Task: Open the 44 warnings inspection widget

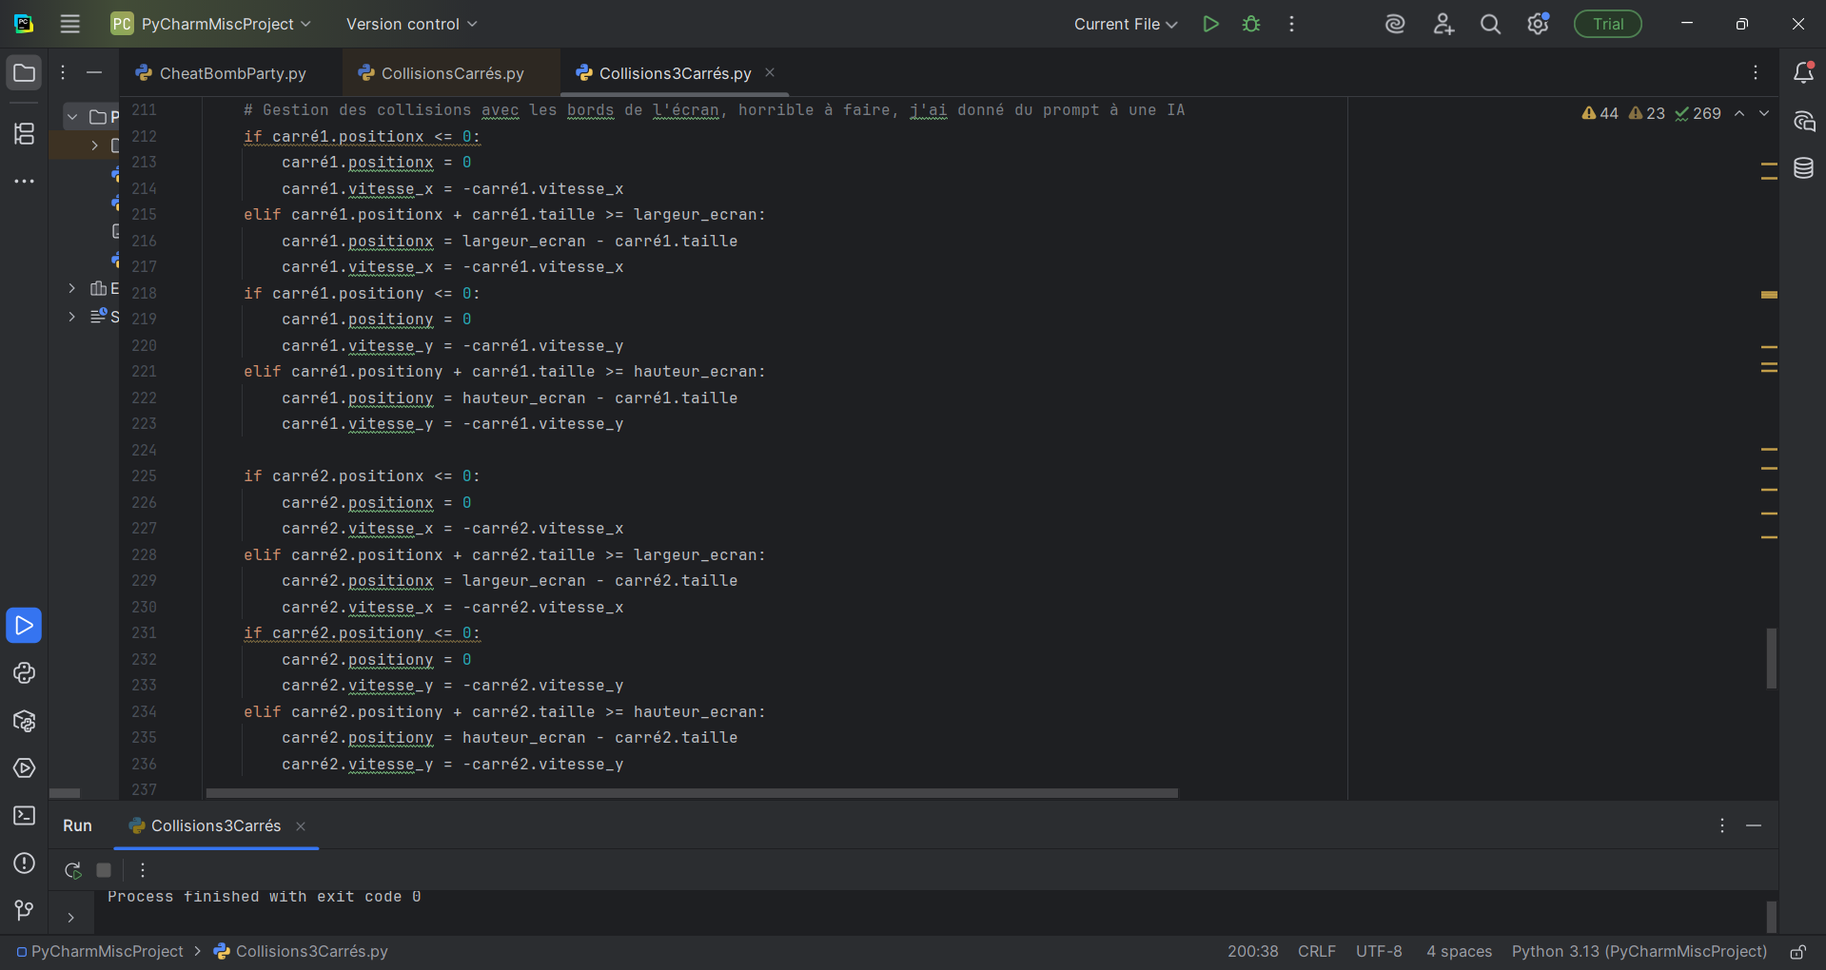Action: pyautogui.click(x=1600, y=113)
